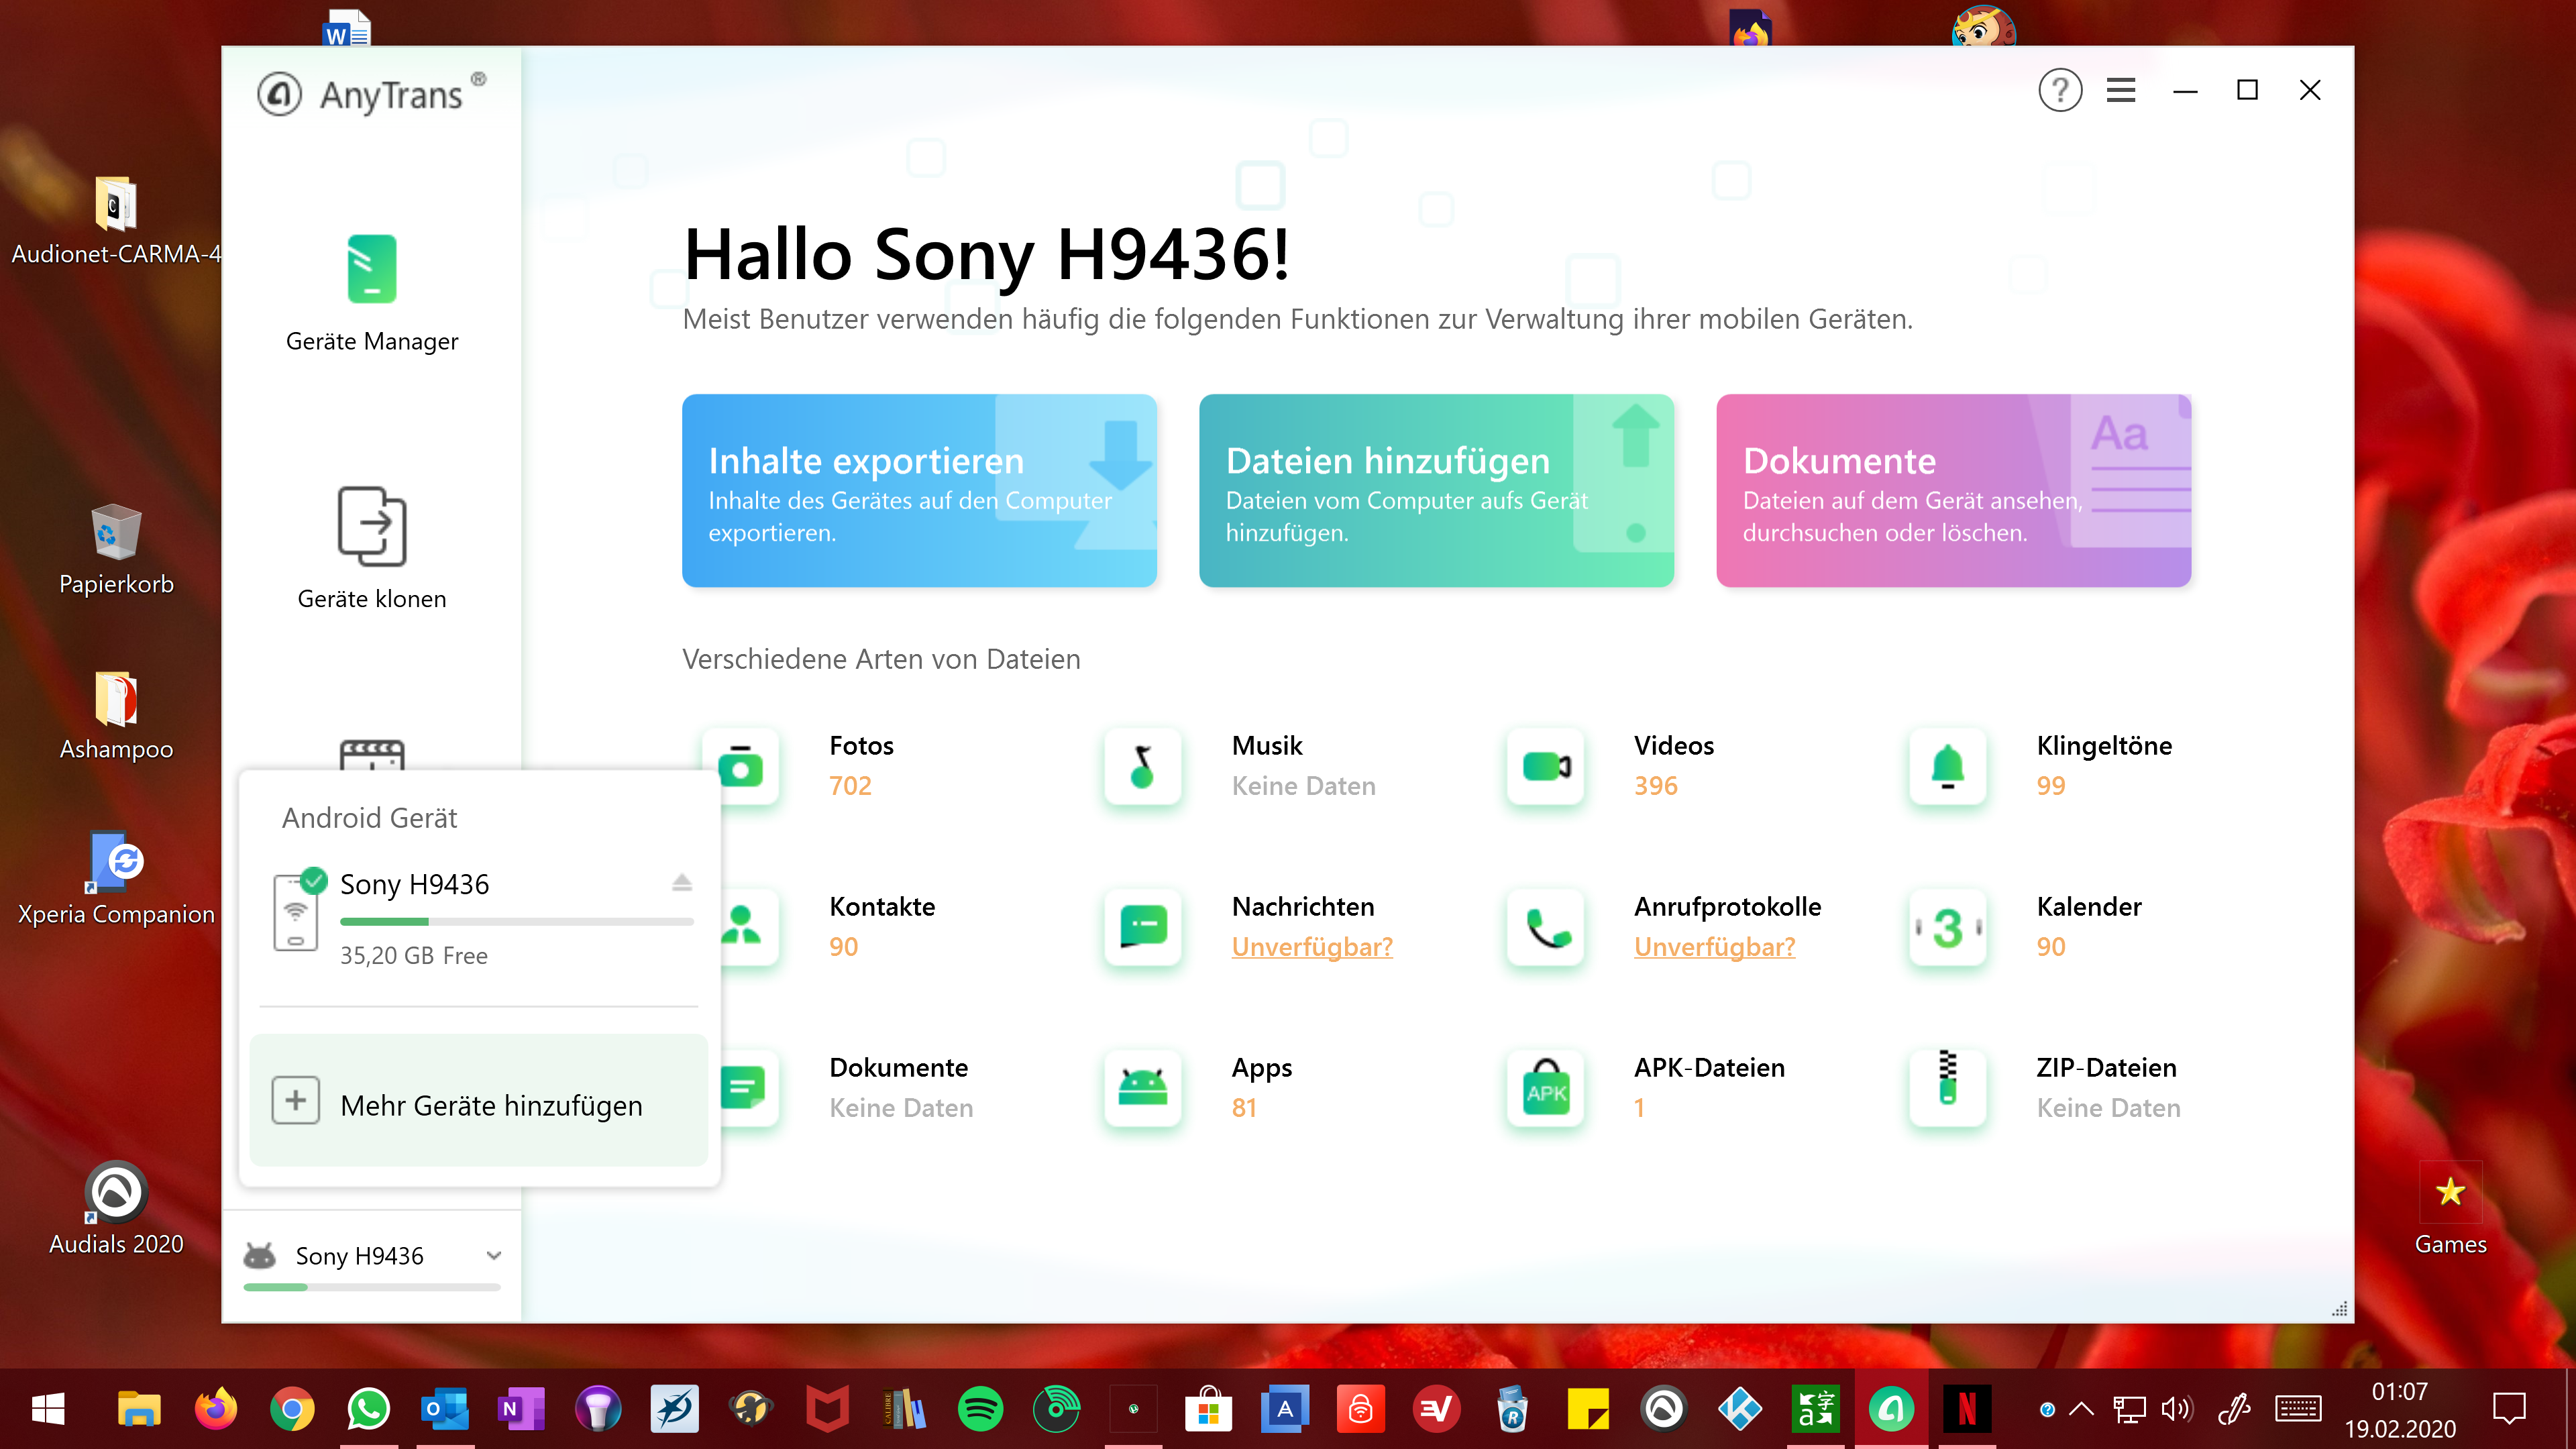The height and width of the screenshot is (1449, 2576).
Task: Open the Apps android icon
Action: (1143, 1089)
